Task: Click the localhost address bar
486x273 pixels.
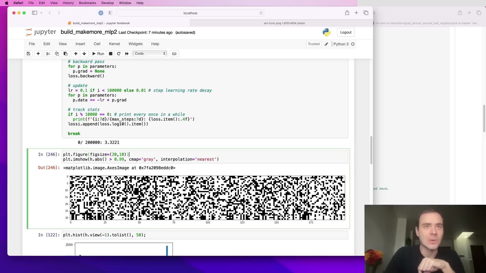Action: 190,13
